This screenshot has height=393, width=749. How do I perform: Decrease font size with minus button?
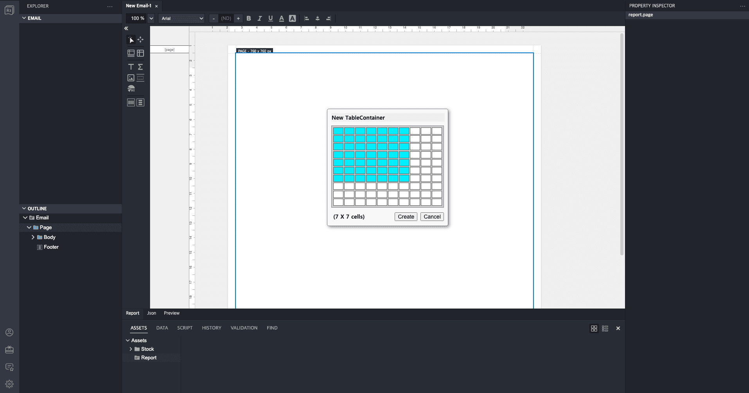point(214,18)
